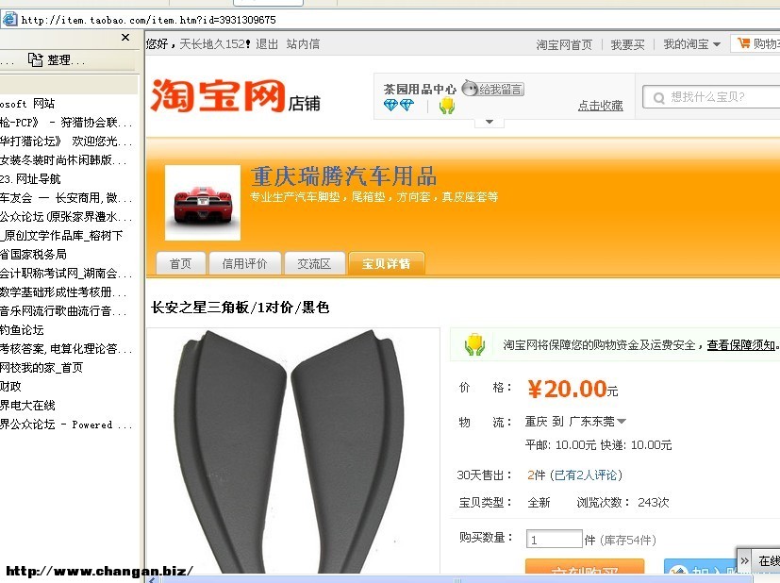Viewport: 780px width, 583px height.
Task: Open favorite 车友会 — 长安商用
Action: [66, 197]
